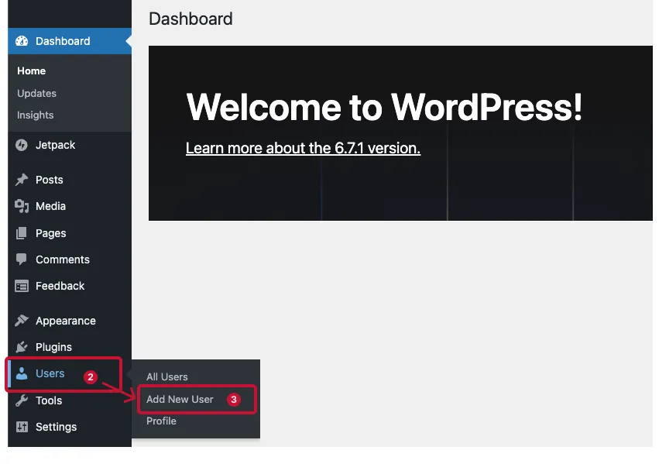This screenshot has height=464, width=659.
Task: Open the Tools menu
Action: (x=49, y=400)
